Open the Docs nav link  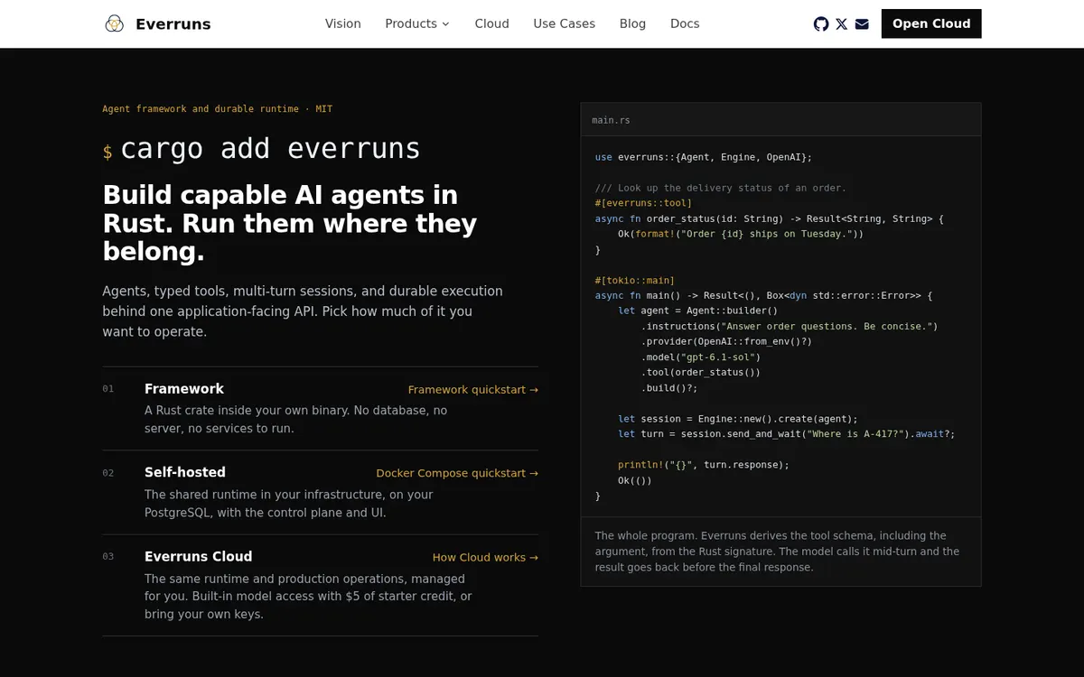(685, 23)
